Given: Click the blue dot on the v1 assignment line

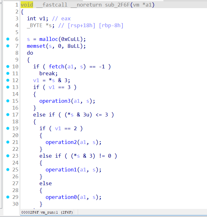Looking at the screenshot, I should (8, 80).
